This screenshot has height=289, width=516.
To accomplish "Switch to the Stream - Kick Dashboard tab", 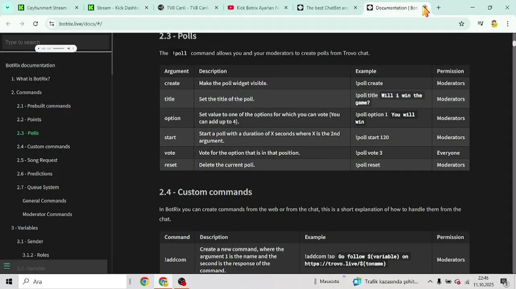I will point(118,8).
